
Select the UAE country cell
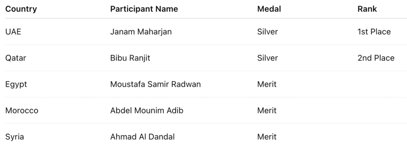click(x=13, y=32)
